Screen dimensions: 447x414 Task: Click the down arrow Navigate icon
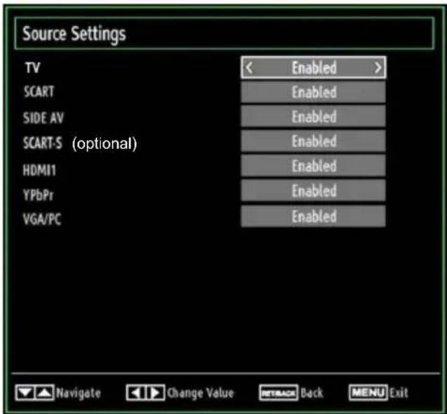click(x=25, y=393)
